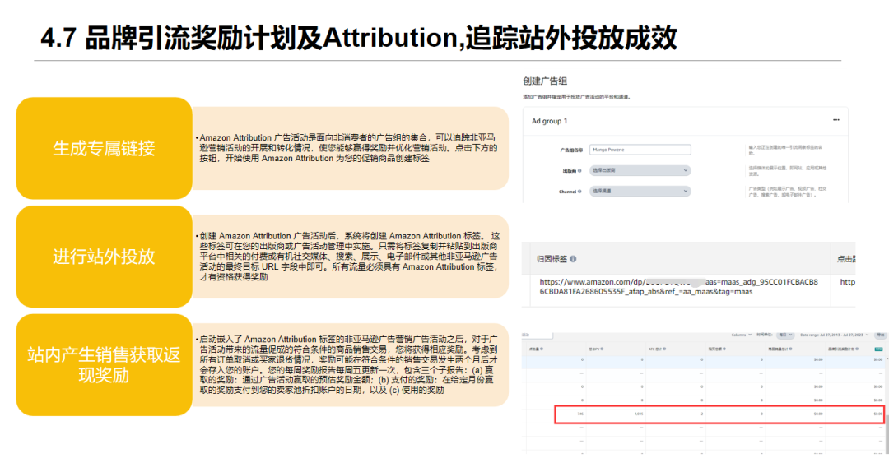The image size is (889, 472).
Task: Click the 创建广告组 heading
Action: pos(544,81)
